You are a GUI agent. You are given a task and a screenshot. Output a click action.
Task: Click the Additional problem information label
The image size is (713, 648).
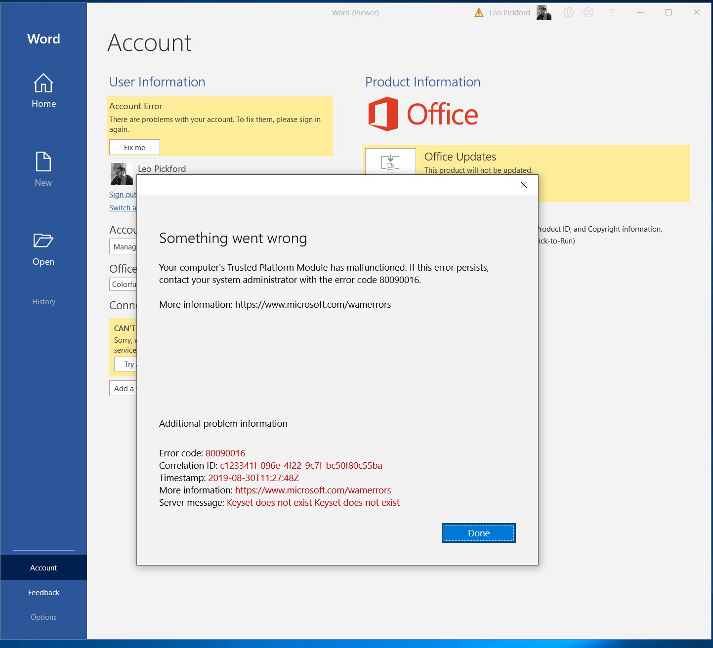point(223,424)
